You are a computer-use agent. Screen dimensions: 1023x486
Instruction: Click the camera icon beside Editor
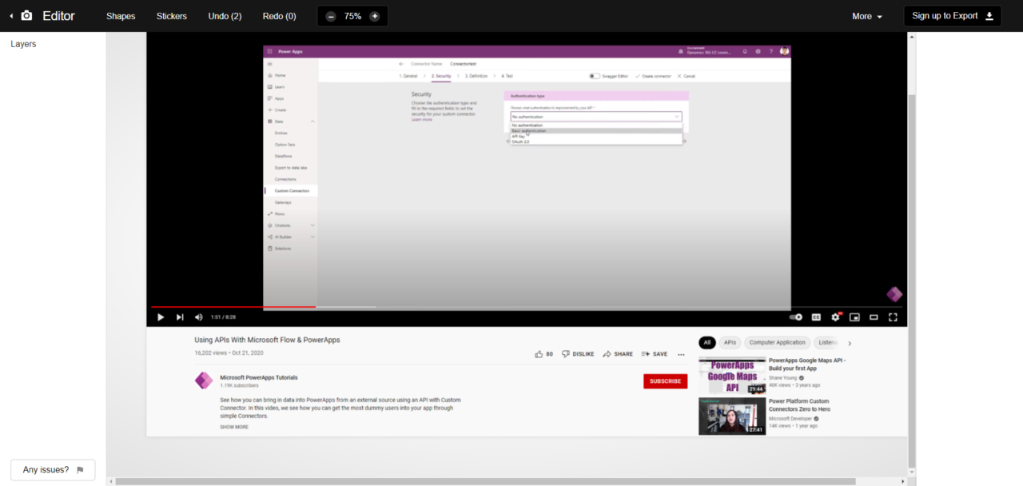click(26, 16)
